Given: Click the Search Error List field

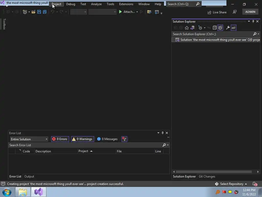Looking at the screenshot, I should click(85, 145).
